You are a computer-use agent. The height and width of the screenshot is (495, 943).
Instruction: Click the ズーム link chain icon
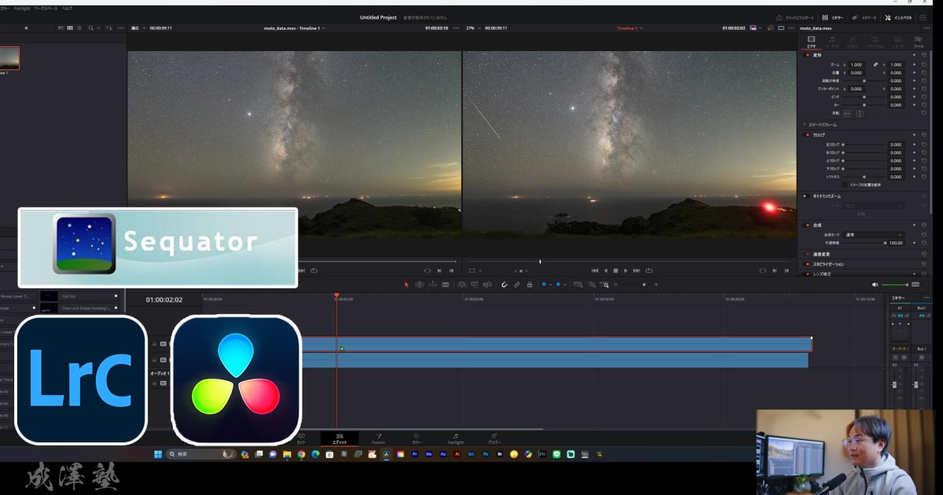[x=875, y=64]
